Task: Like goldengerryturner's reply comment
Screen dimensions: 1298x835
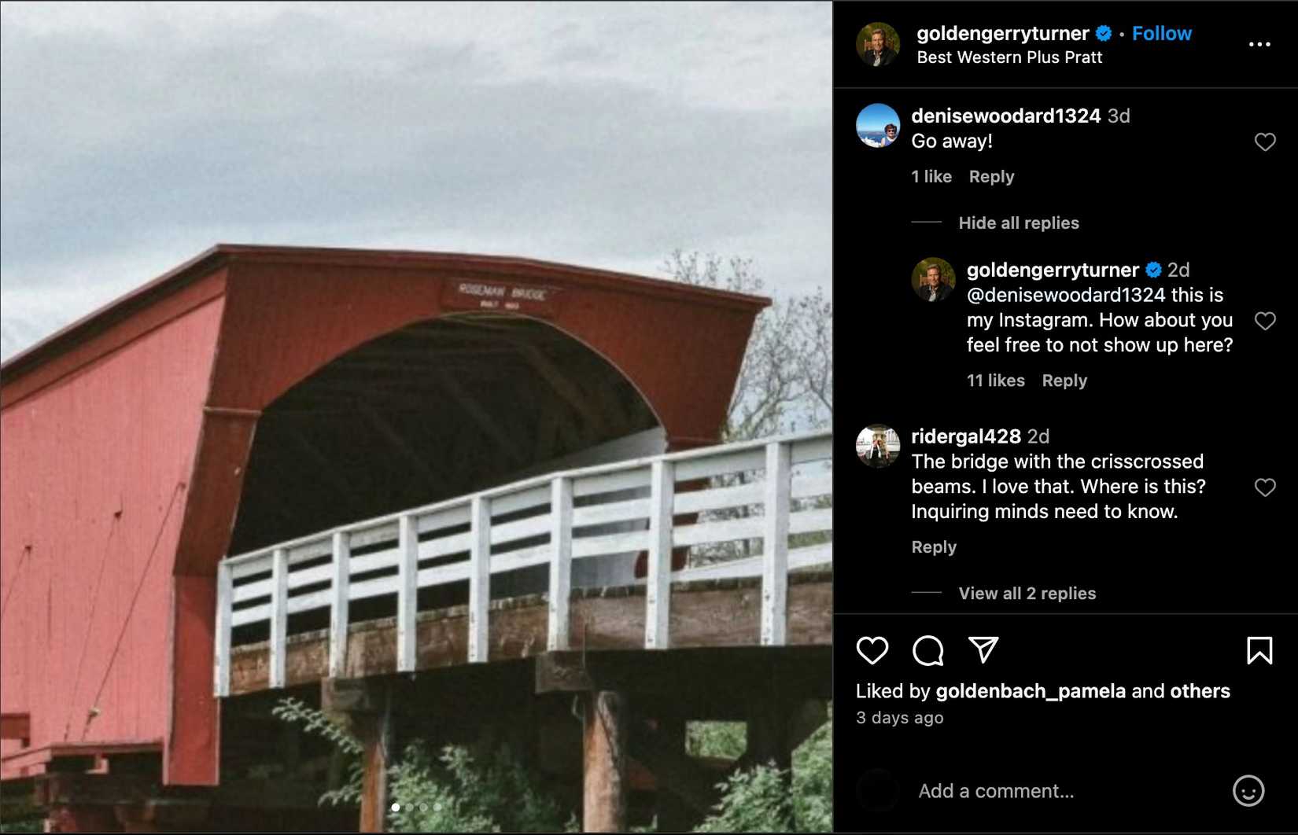Action: tap(1265, 321)
